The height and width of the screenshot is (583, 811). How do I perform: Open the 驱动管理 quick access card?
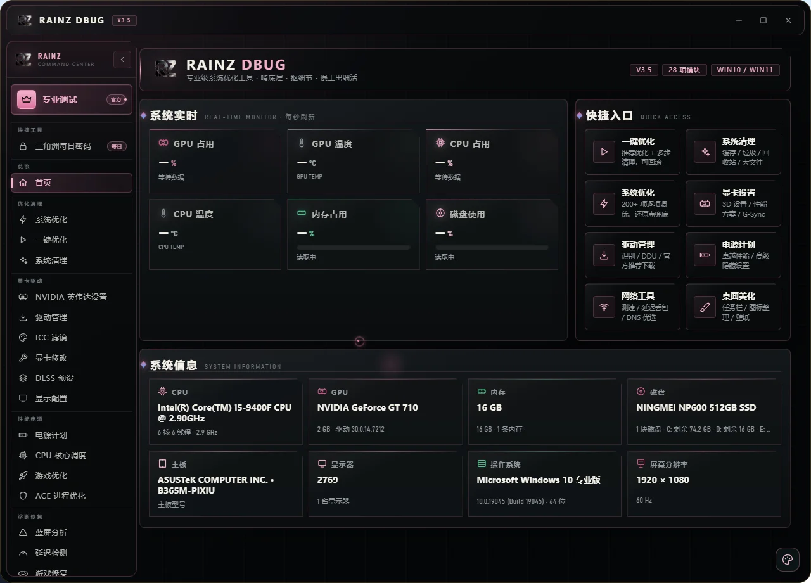pos(632,255)
